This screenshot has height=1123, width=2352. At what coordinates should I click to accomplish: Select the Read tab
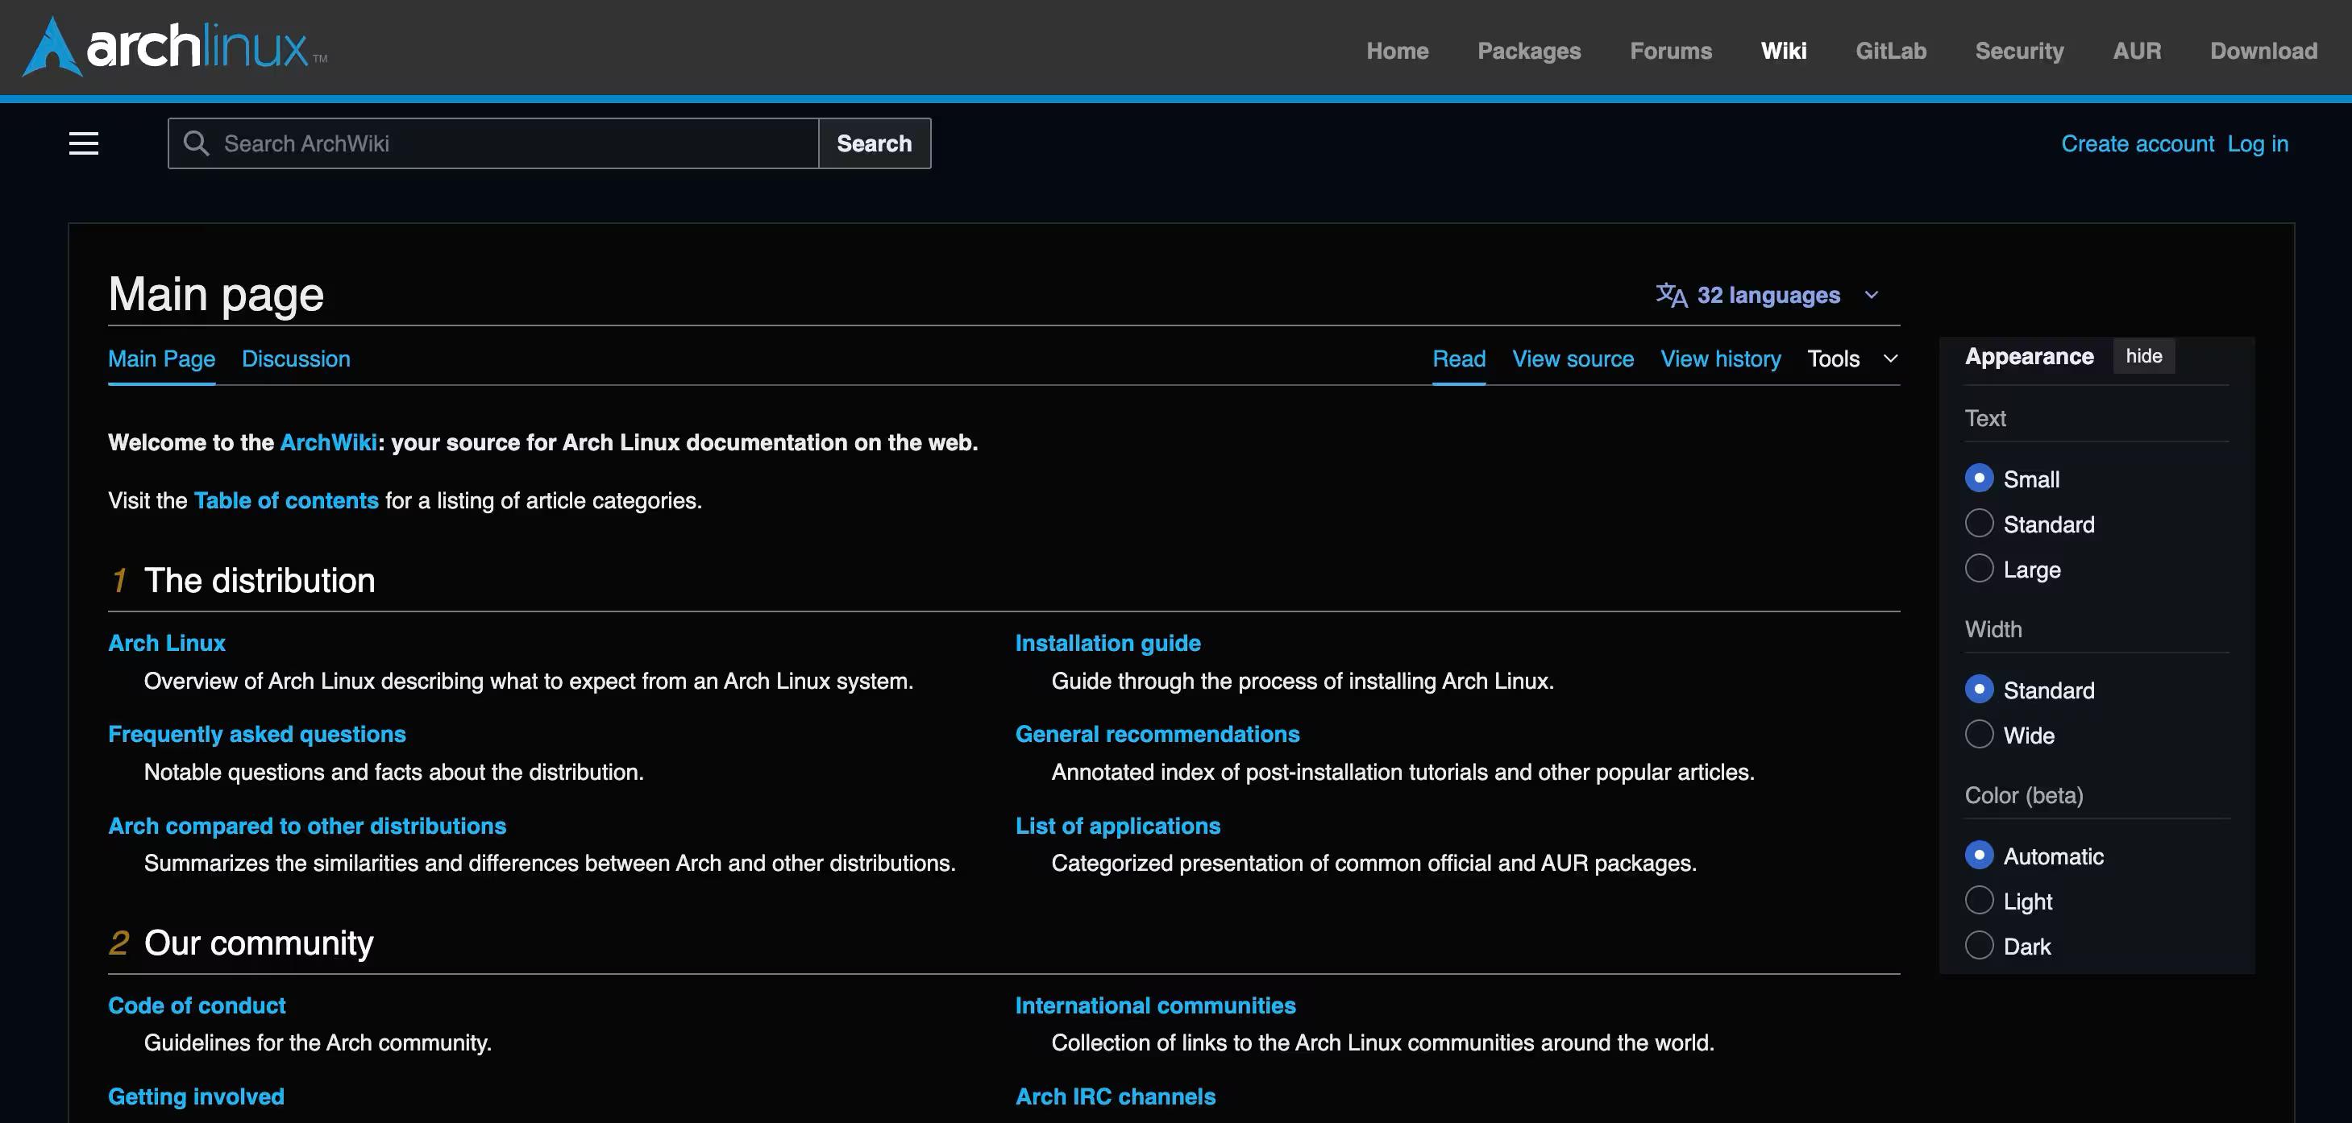(1458, 358)
